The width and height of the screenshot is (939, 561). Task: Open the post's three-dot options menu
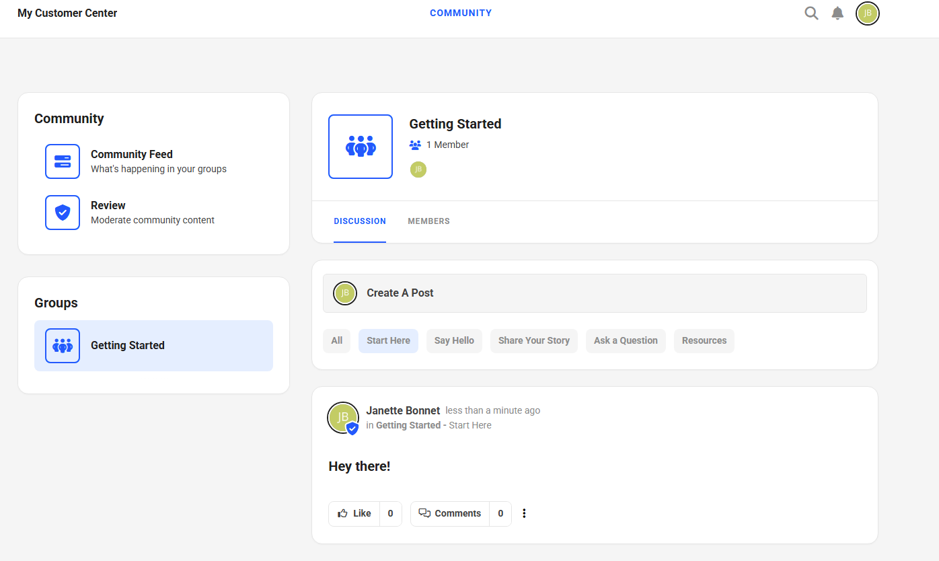[x=524, y=514]
